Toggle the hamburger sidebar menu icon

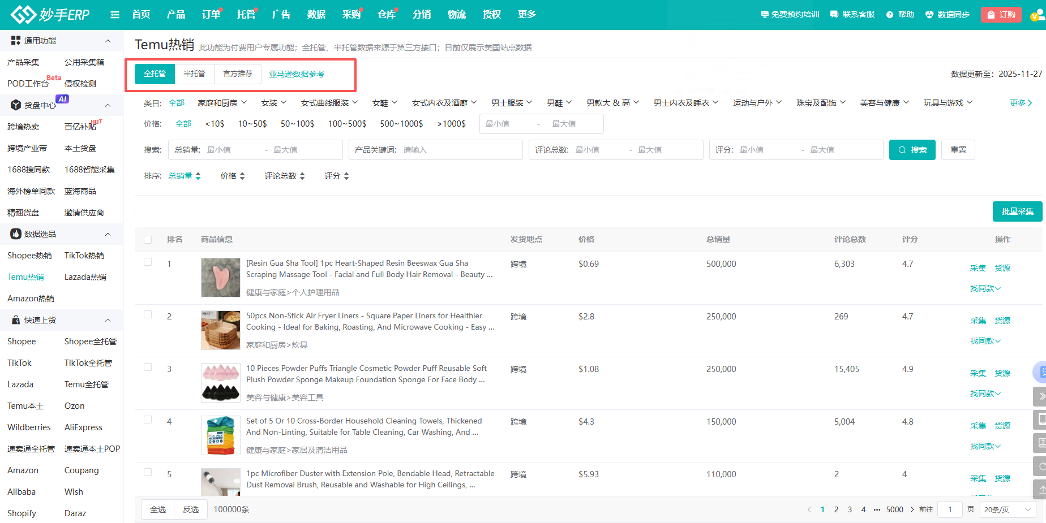(115, 15)
